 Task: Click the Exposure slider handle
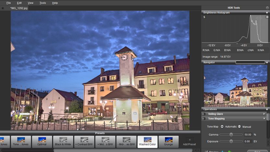pyautogui.click(x=231, y=141)
